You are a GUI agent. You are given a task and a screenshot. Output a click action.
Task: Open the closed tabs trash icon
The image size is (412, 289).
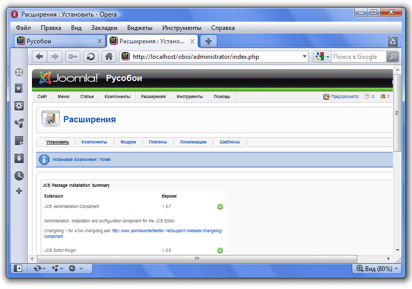point(392,41)
